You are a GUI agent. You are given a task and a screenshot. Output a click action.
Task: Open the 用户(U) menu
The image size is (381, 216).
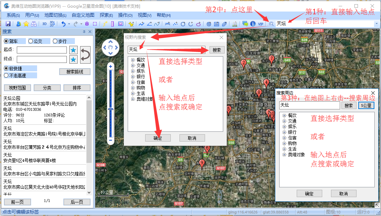point(32,15)
